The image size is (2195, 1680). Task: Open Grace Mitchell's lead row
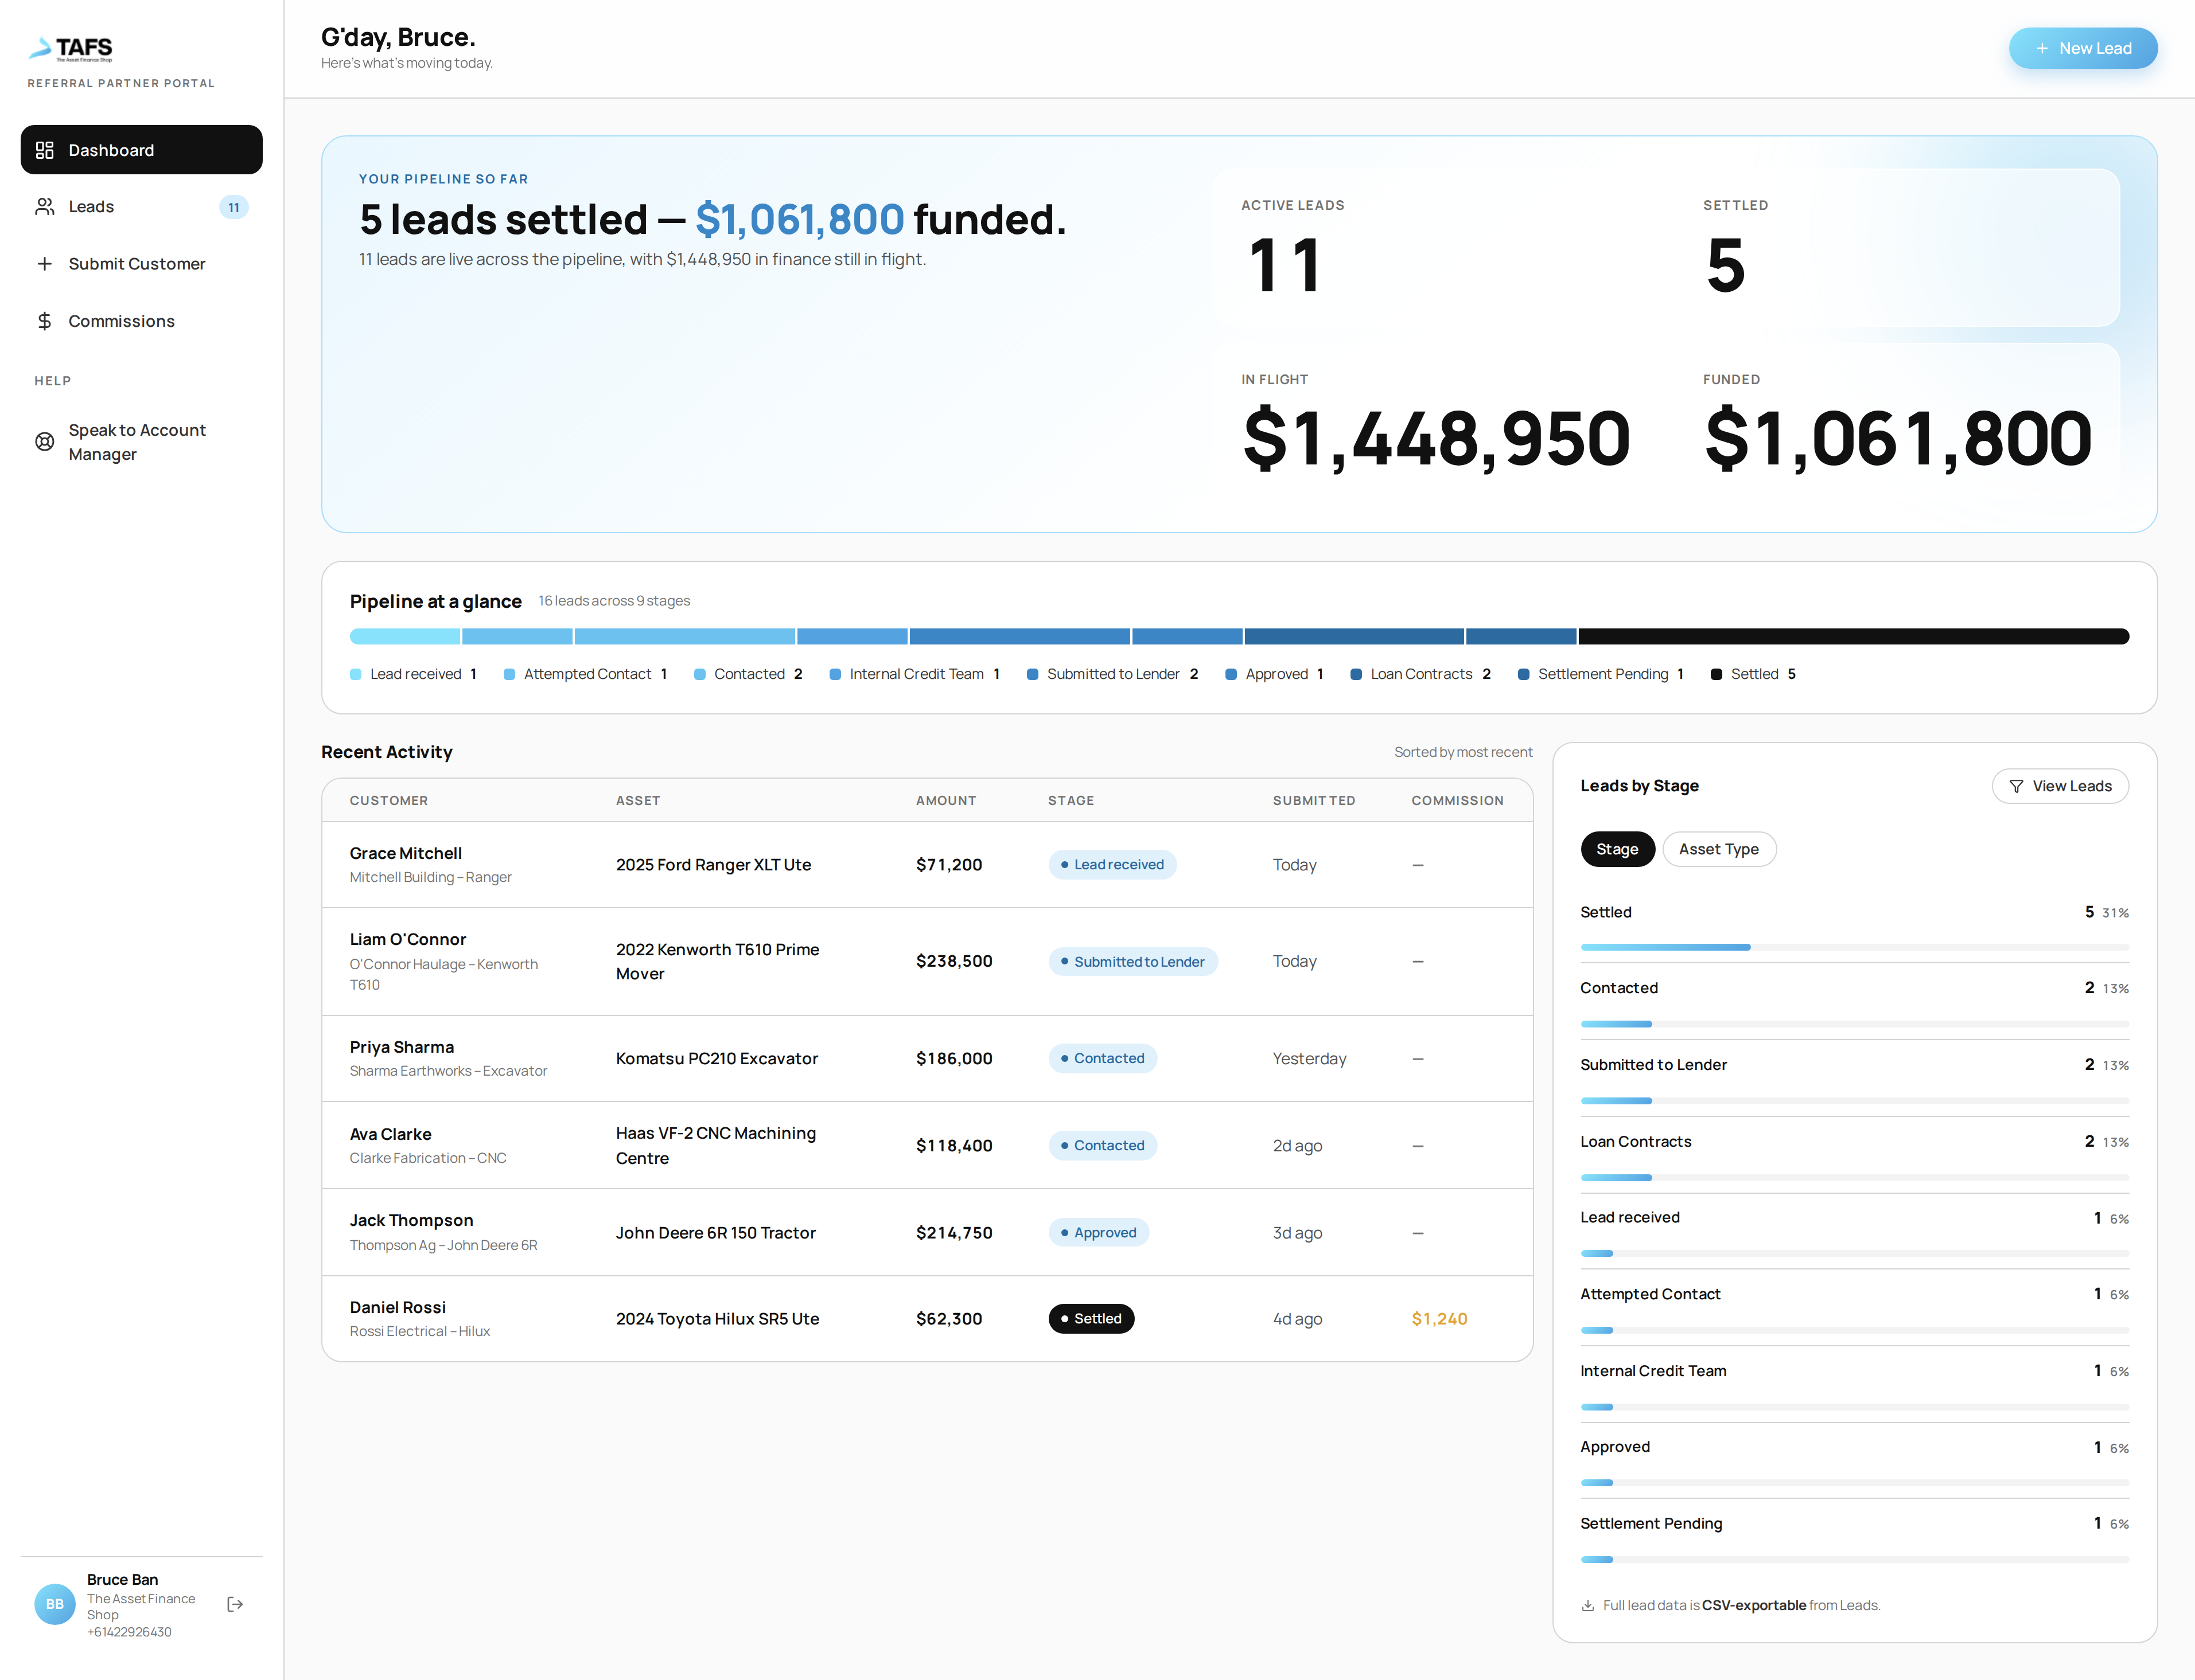tap(927, 865)
